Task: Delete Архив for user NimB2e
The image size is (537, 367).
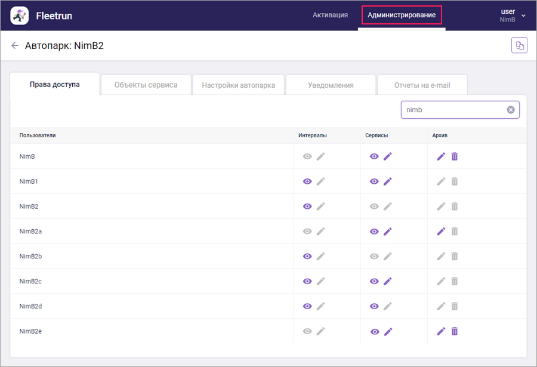Action: (455, 331)
